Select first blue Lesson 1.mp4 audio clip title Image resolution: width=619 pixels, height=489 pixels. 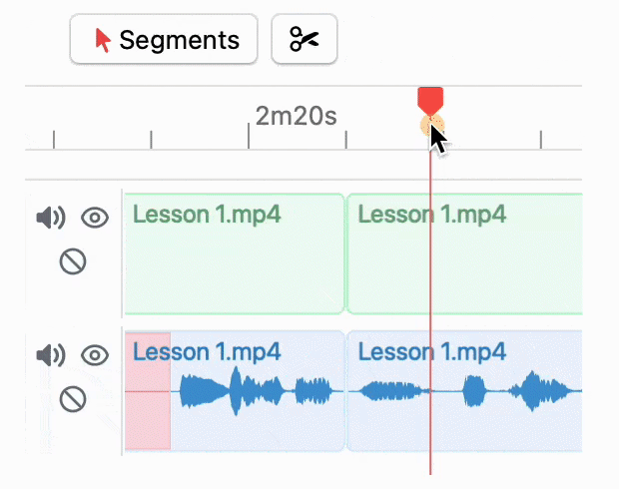click(206, 351)
